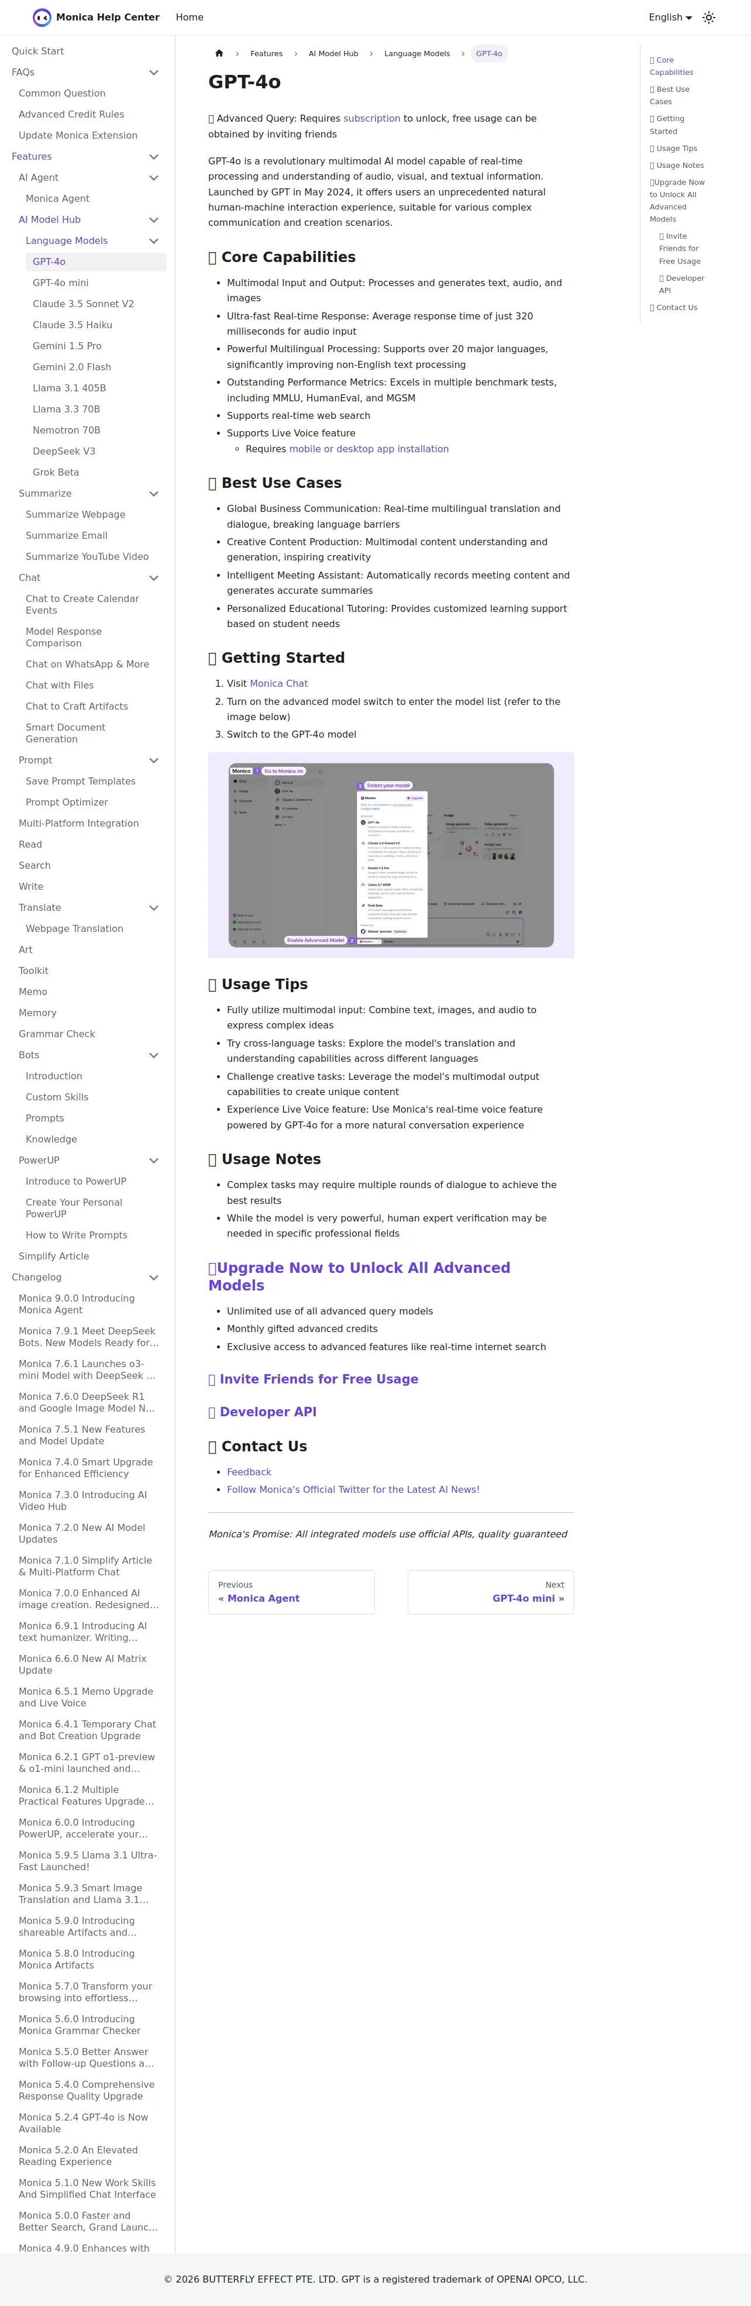Jump to Best Use Cases in table of contents

pos(670,96)
